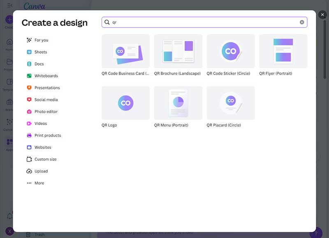The image size is (329, 238).
Task: Click the For you sparkle icon
Action: point(29,40)
